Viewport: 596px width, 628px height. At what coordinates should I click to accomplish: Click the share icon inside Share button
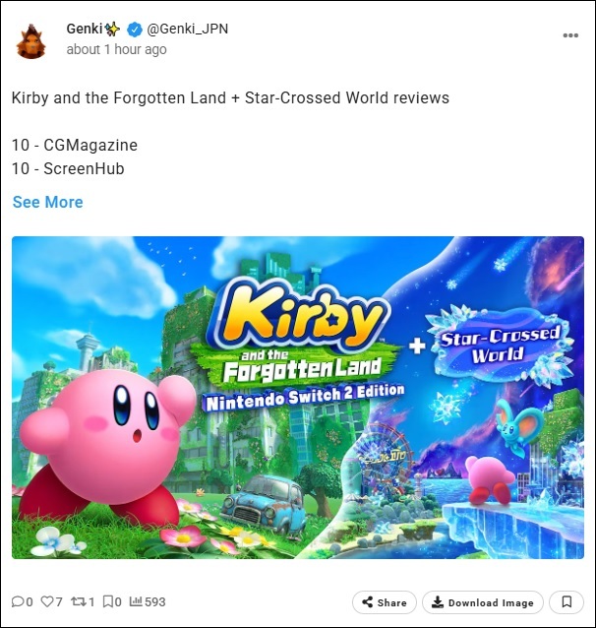pyautogui.click(x=367, y=601)
